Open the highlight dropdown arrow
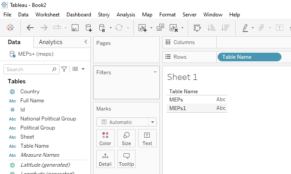Screen dimensions: 291x174 coord(253,28)
